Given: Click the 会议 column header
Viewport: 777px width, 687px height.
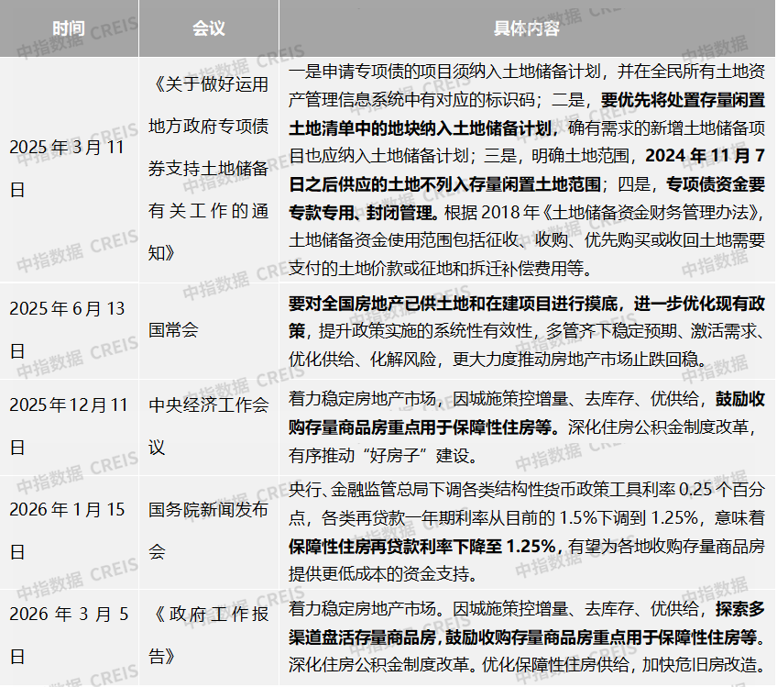Looking at the screenshot, I should 209,28.
